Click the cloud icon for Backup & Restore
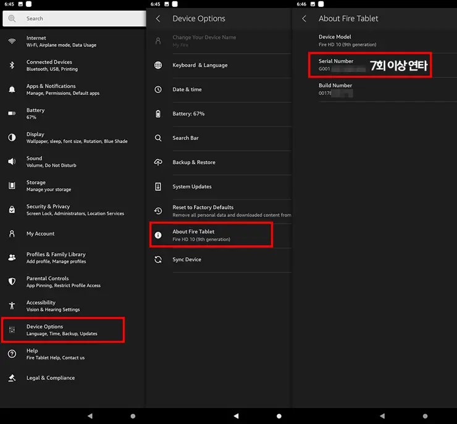Image resolution: width=457 pixels, height=424 pixels. pos(158,162)
